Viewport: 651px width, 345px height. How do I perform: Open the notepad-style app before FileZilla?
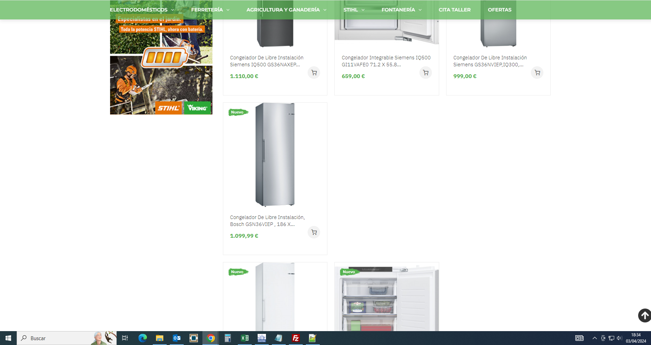(278, 338)
